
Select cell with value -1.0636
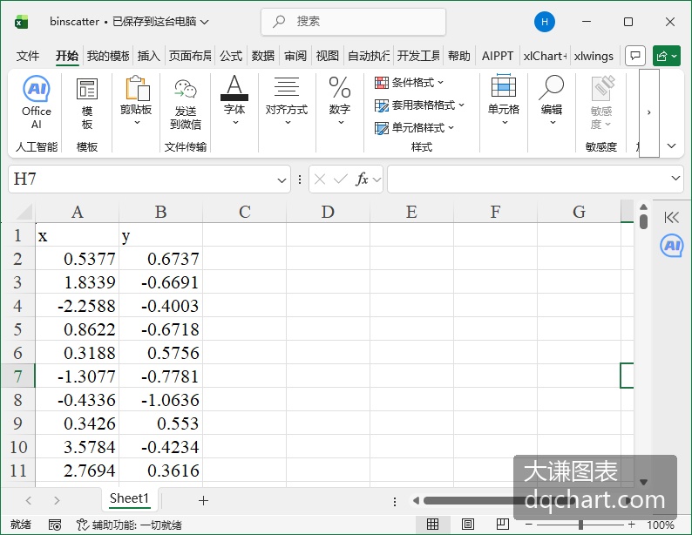point(161,400)
